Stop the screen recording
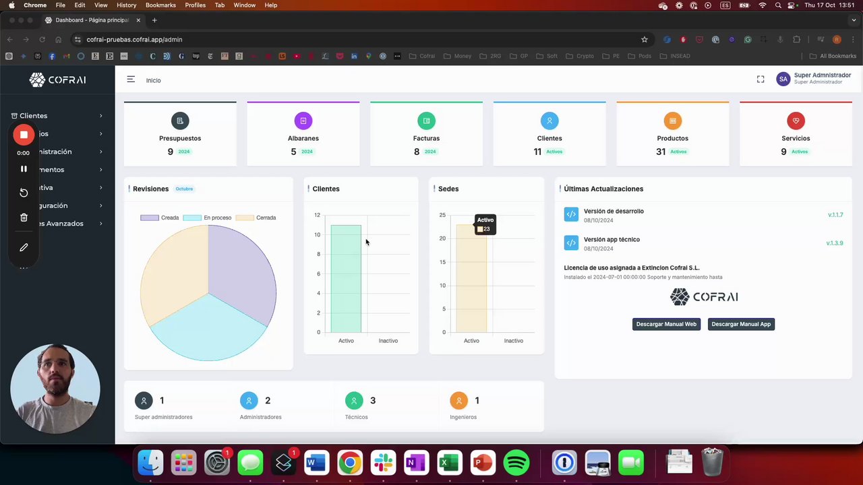The image size is (863, 485). [x=24, y=135]
